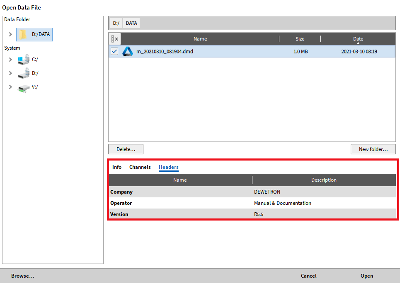The height and width of the screenshot is (283, 400).
Task: Click the V:/ network drive icon
Action: coord(24,87)
